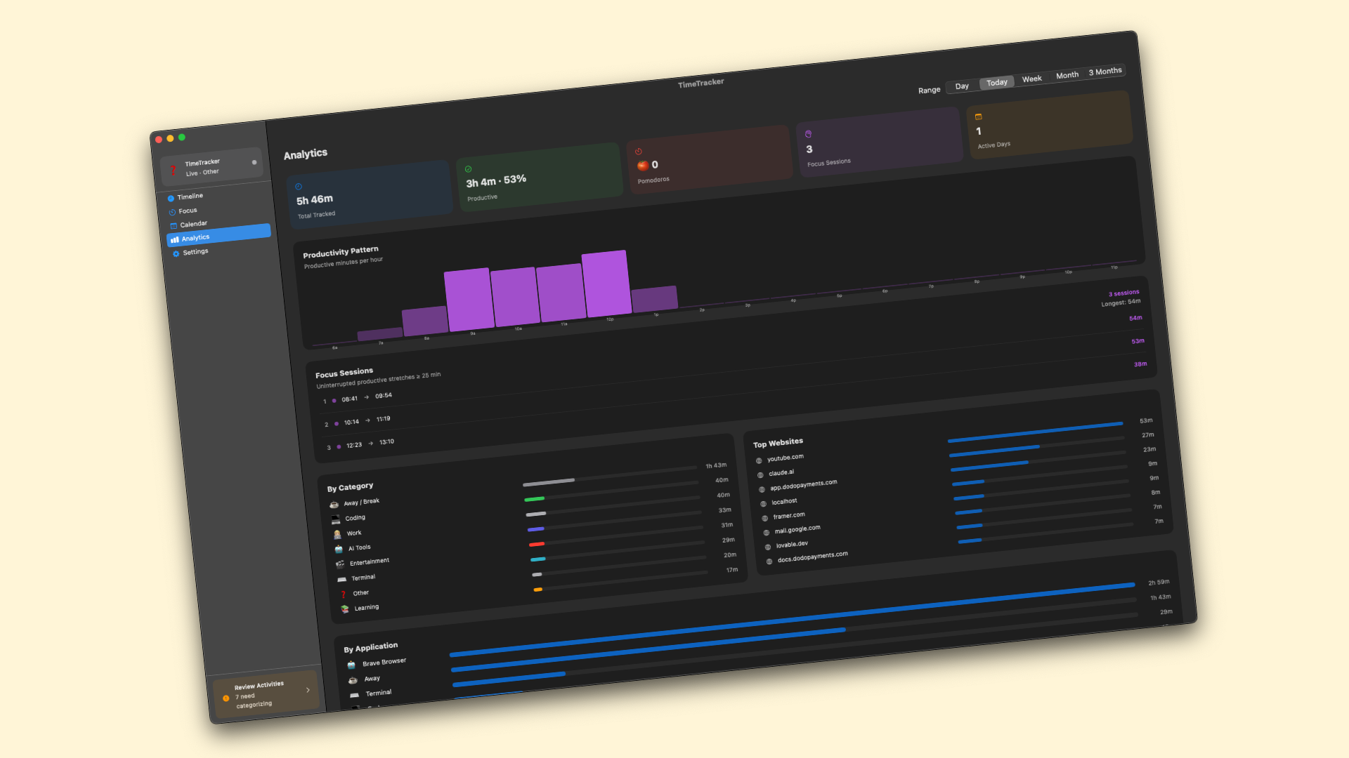This screenshot has height=758, width=1349.
Task: Click the framer.com website row
Action: click(x=960, y=498)
